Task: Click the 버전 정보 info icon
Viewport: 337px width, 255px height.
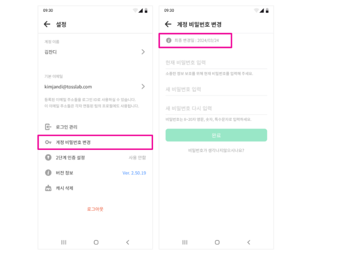Action: pyautogui.click(x=48, y=173)
